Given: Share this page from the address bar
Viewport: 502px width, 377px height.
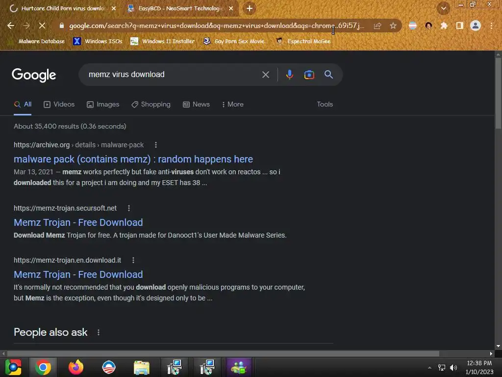Looking at the screenshot, I should (377, 26).
